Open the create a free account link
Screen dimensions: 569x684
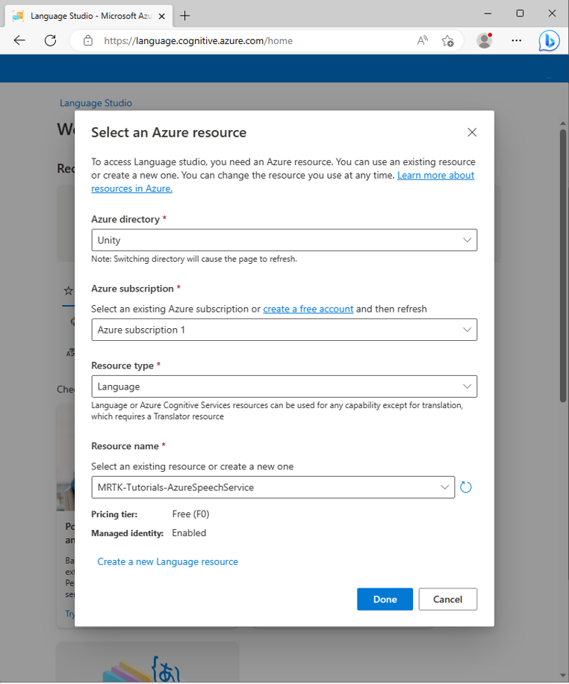pos(308,309)
